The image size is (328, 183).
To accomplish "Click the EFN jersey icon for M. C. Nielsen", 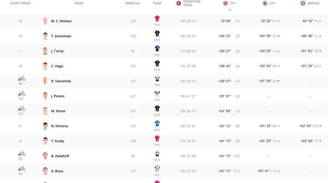I will point(157,18).
